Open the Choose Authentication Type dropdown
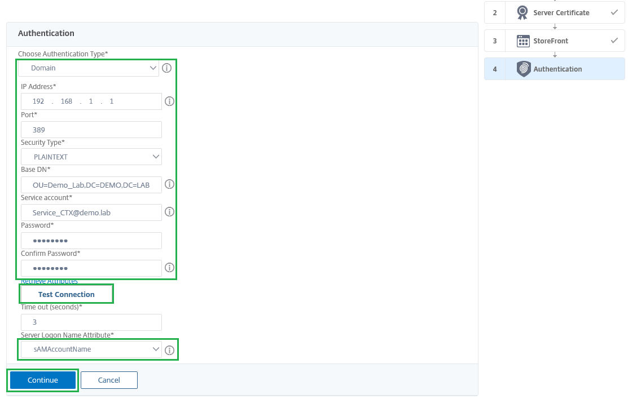 (x=89, y=68)
